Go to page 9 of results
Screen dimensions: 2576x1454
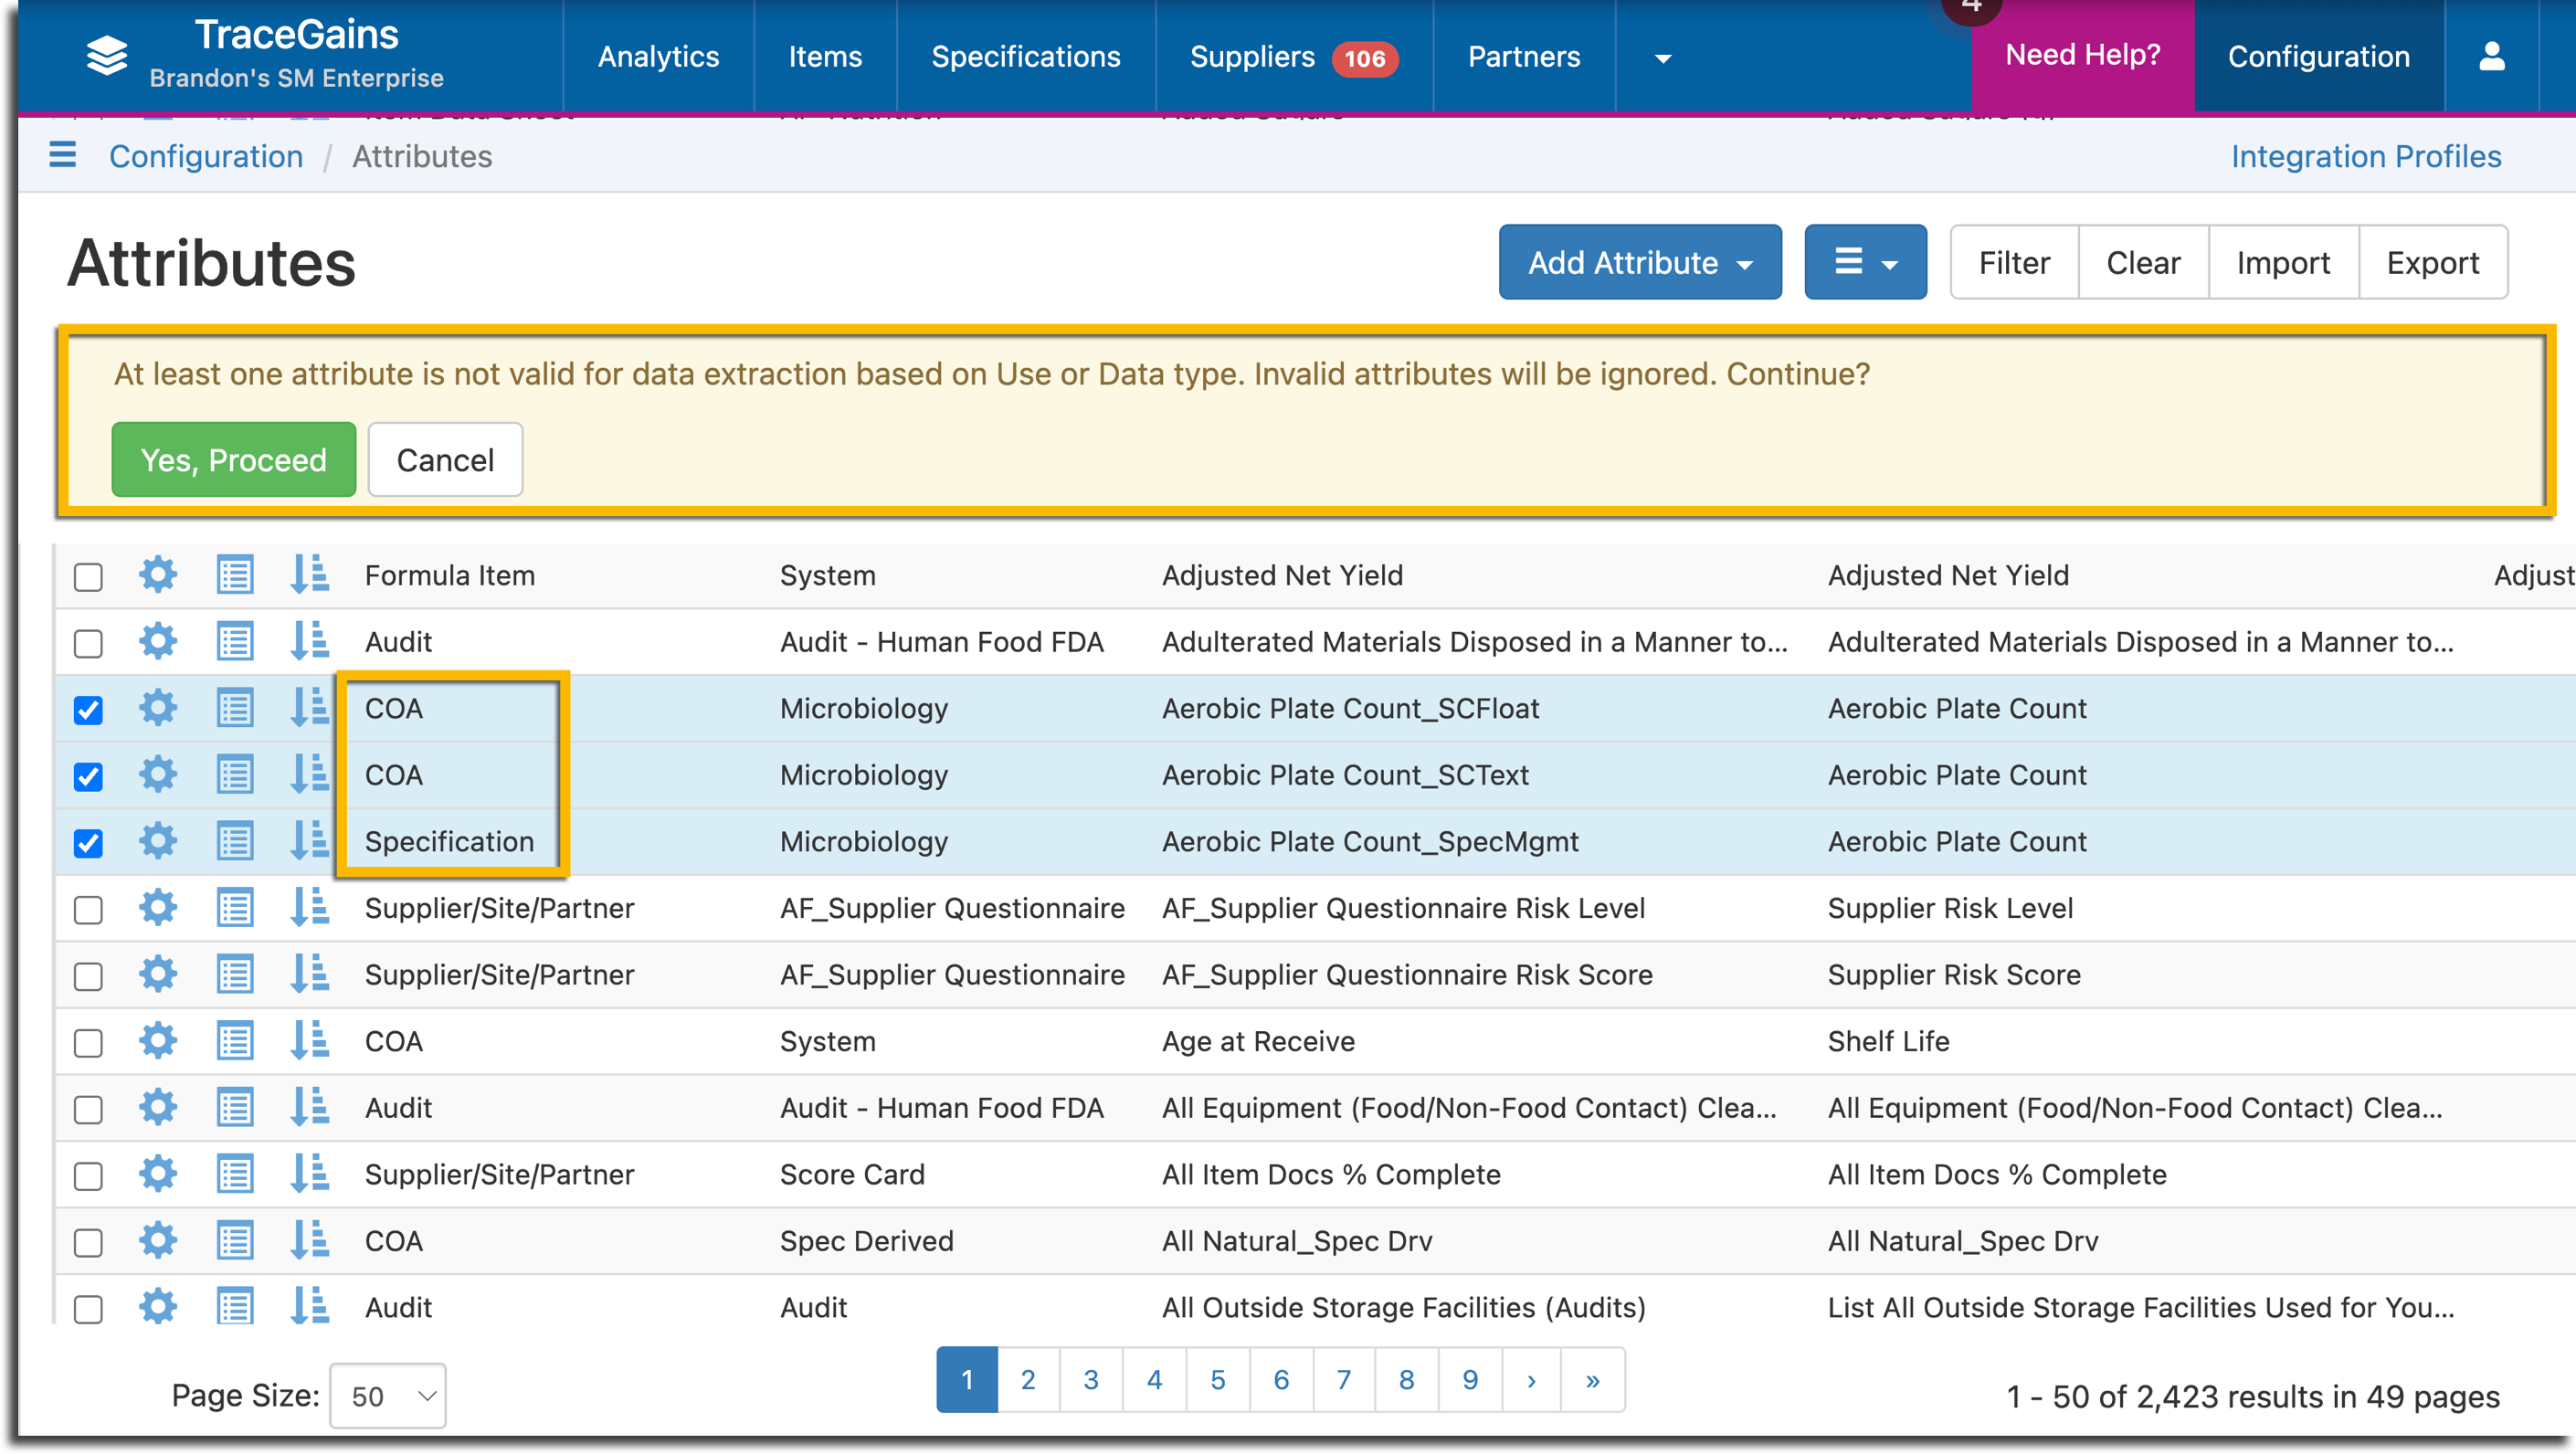[x=1470, y=1380]
